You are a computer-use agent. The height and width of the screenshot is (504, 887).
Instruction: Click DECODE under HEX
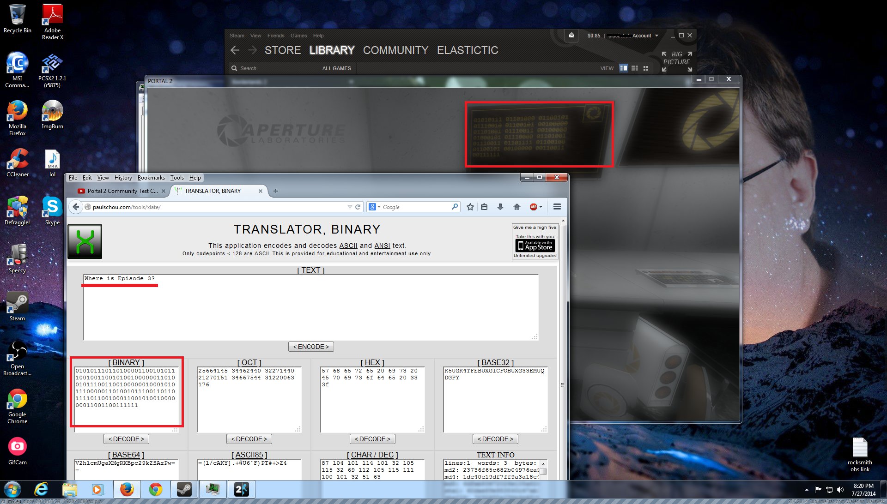coord(372,439)
